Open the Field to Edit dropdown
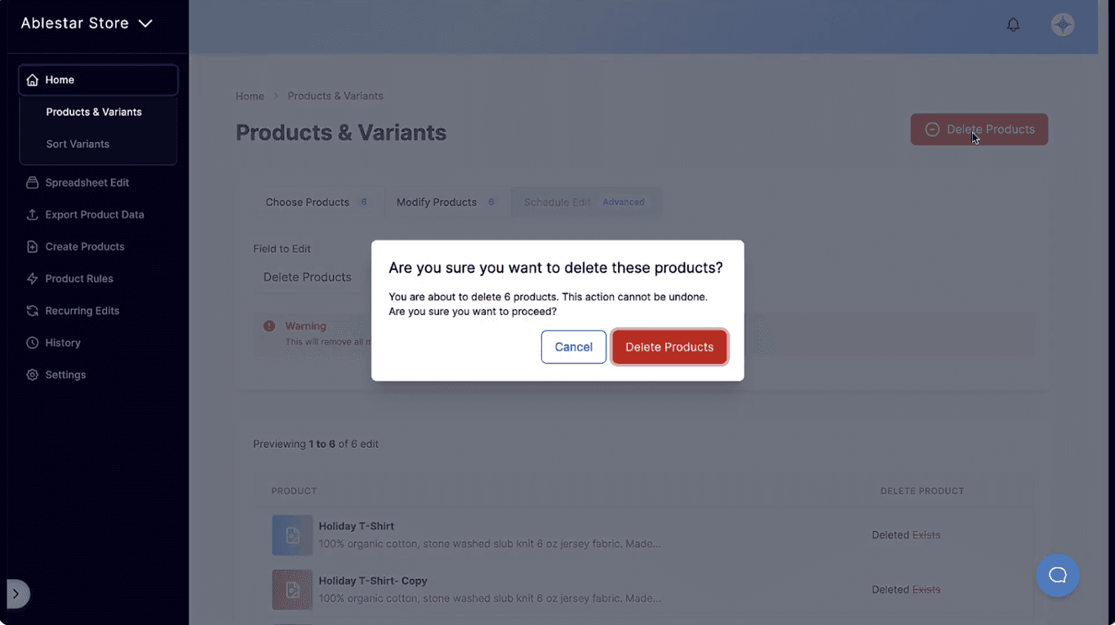Screen dimensions: 1115x625 click(307, 277)
